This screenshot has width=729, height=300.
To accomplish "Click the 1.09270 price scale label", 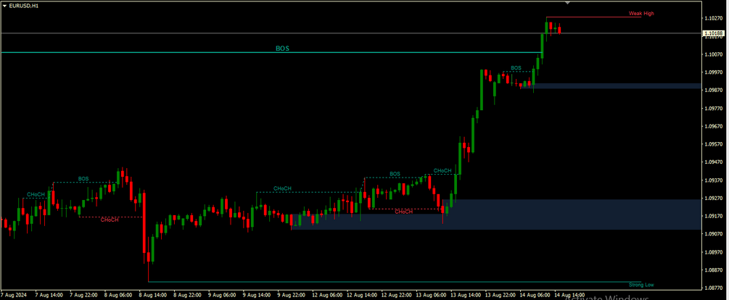I will coord(714,199).
